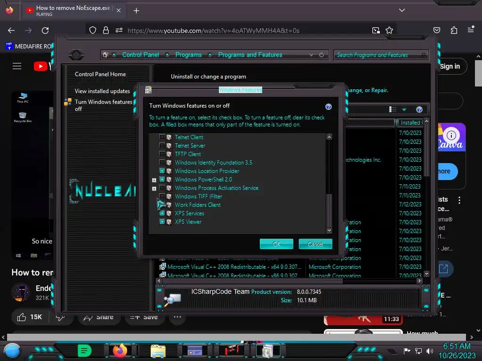Open the taskbar clock and date
This screenshot has height=361, width=482.
tap(457, 351)
